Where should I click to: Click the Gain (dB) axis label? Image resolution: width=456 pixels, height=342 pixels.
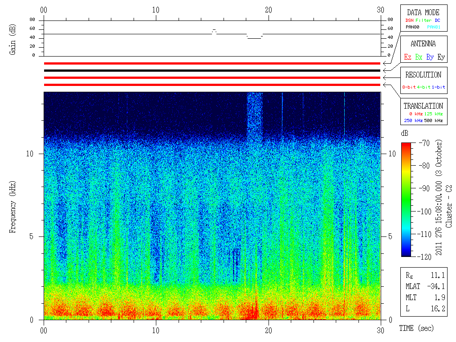12,39
